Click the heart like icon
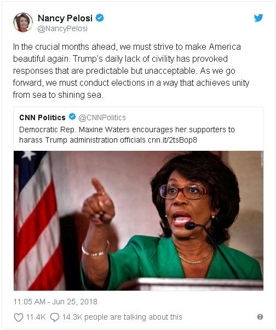This screenshot has width=276, height=330. 19,317
